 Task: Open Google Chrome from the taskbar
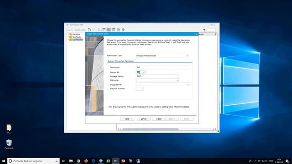coord(78,161)
